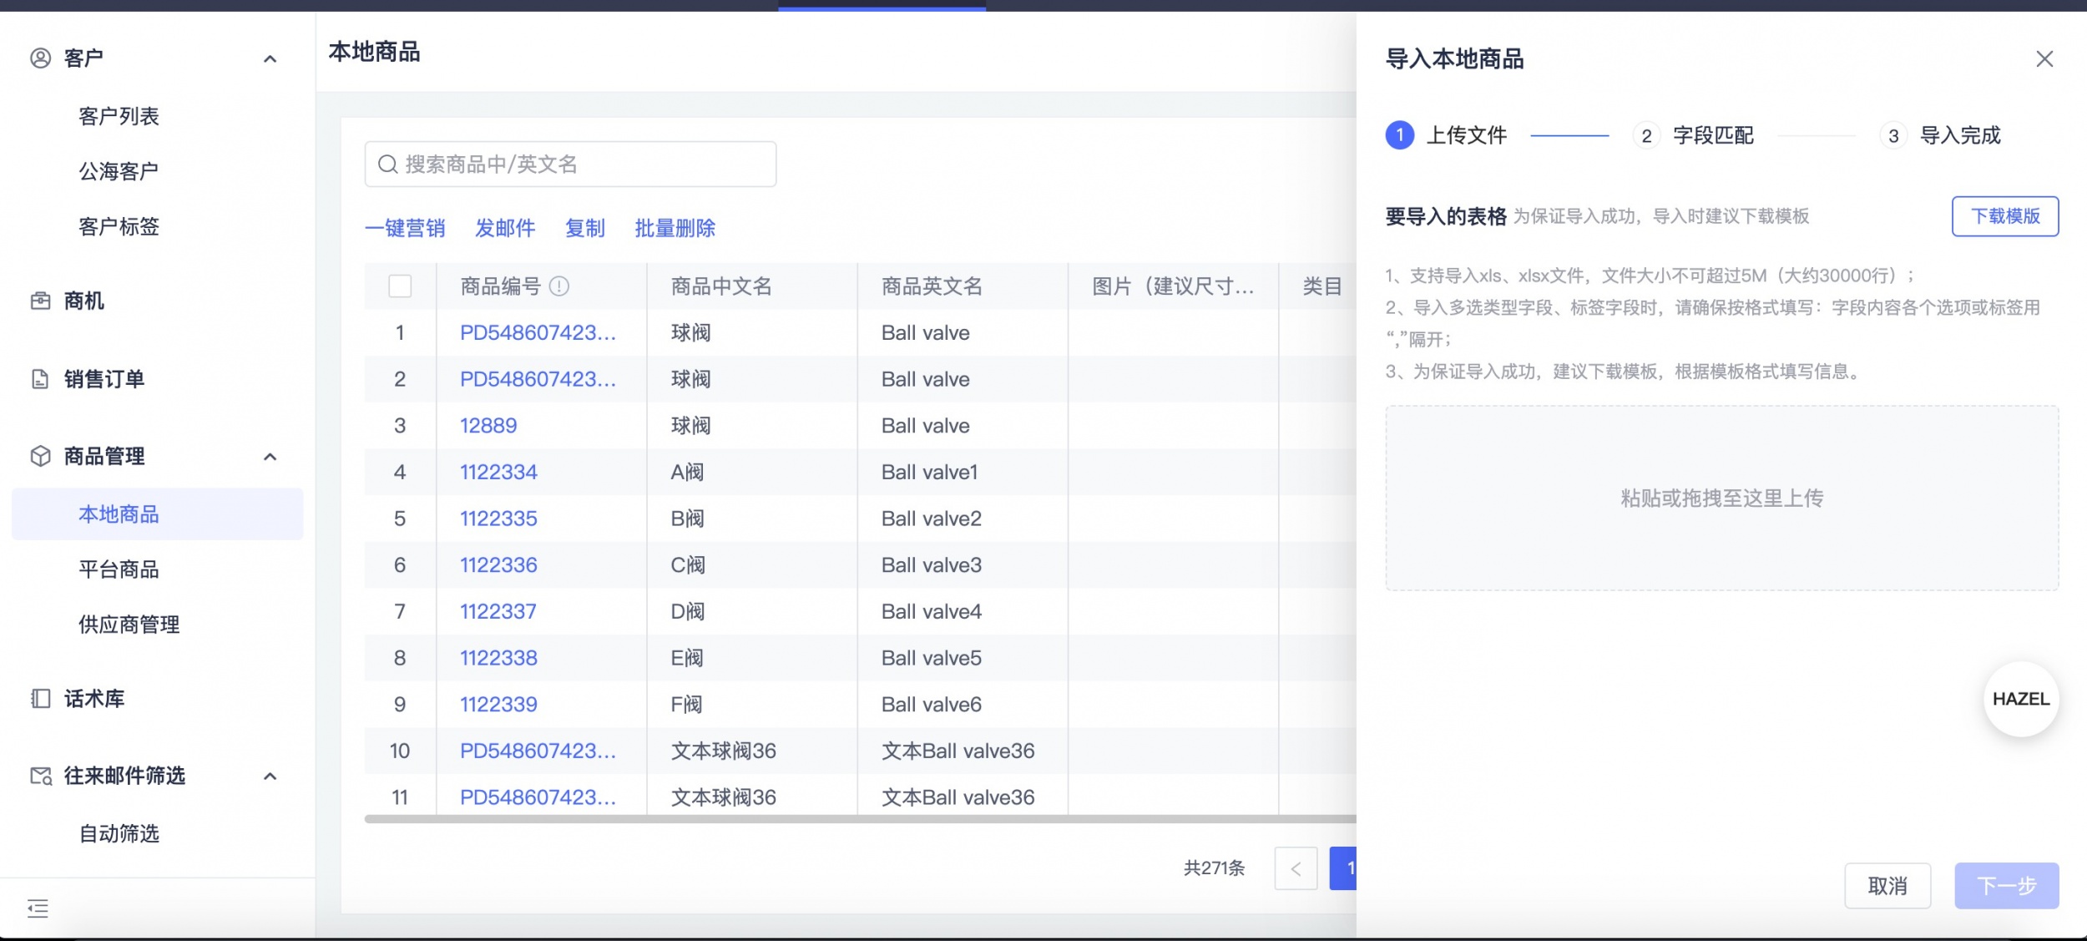Collapse the 往来邮件筛选 section chevron
The height and width of the screenshot is (941, 2087).
click(269, 776)
